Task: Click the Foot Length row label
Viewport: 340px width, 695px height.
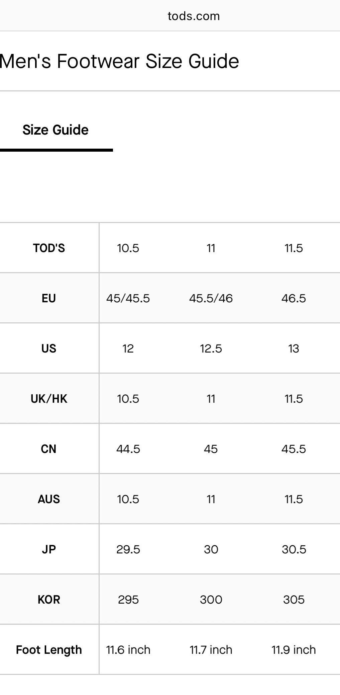Action: click(49, 650)
